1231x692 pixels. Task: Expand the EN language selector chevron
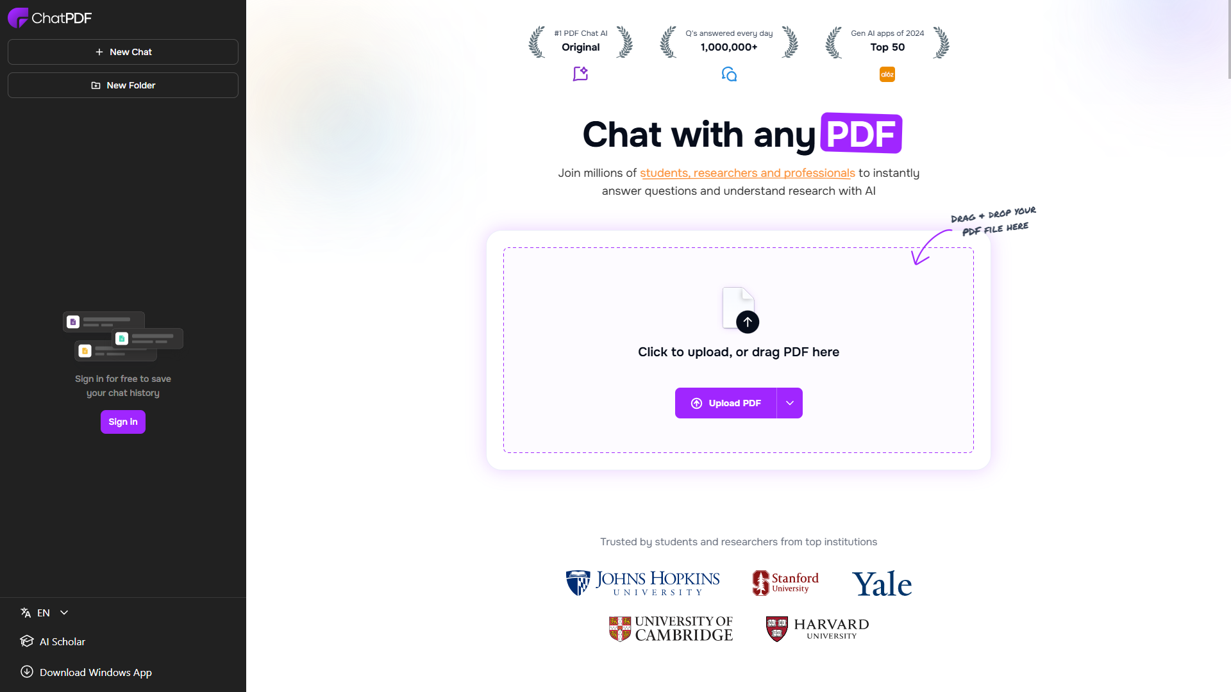click(63, 613)
